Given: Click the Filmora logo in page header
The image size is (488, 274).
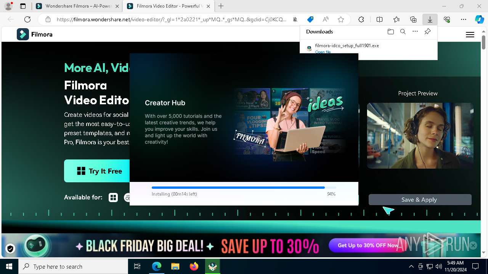Looking at the screenshot, I should tap(34, 34).
